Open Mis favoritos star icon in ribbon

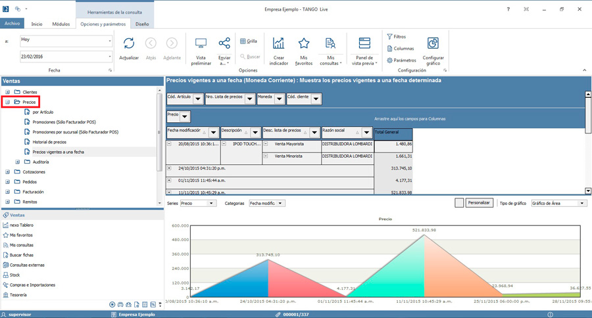point(304,43)
